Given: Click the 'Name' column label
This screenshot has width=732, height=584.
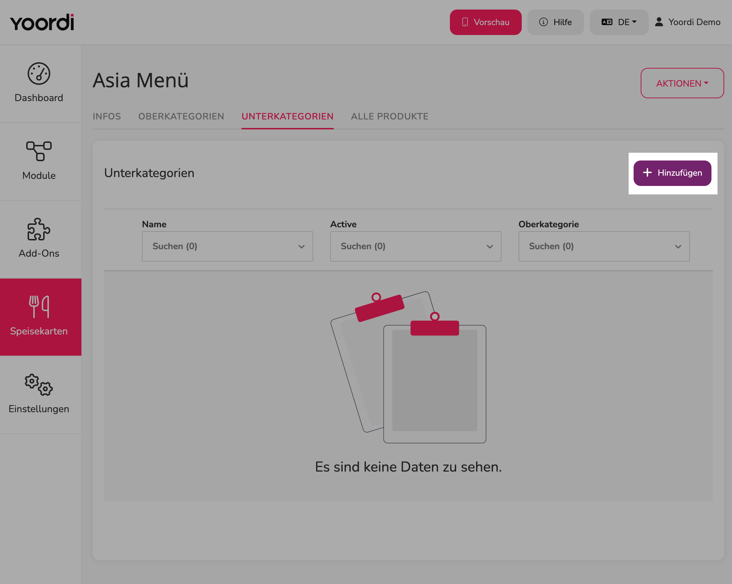Looking at the screenshot, I should click(x=154, y=224).
